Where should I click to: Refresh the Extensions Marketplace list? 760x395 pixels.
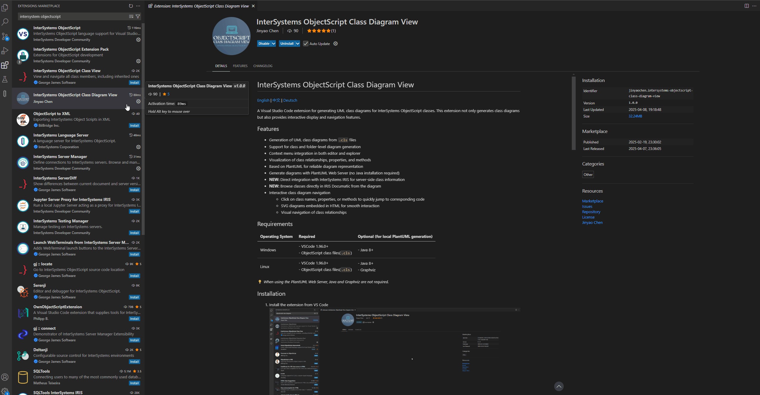coord(131,6)
